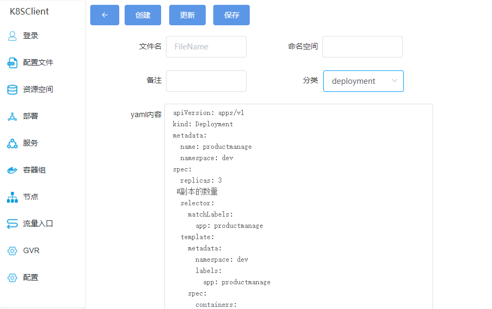Click the 配置文件 file icon
492x309 pixels.
(x=12, y=63)
